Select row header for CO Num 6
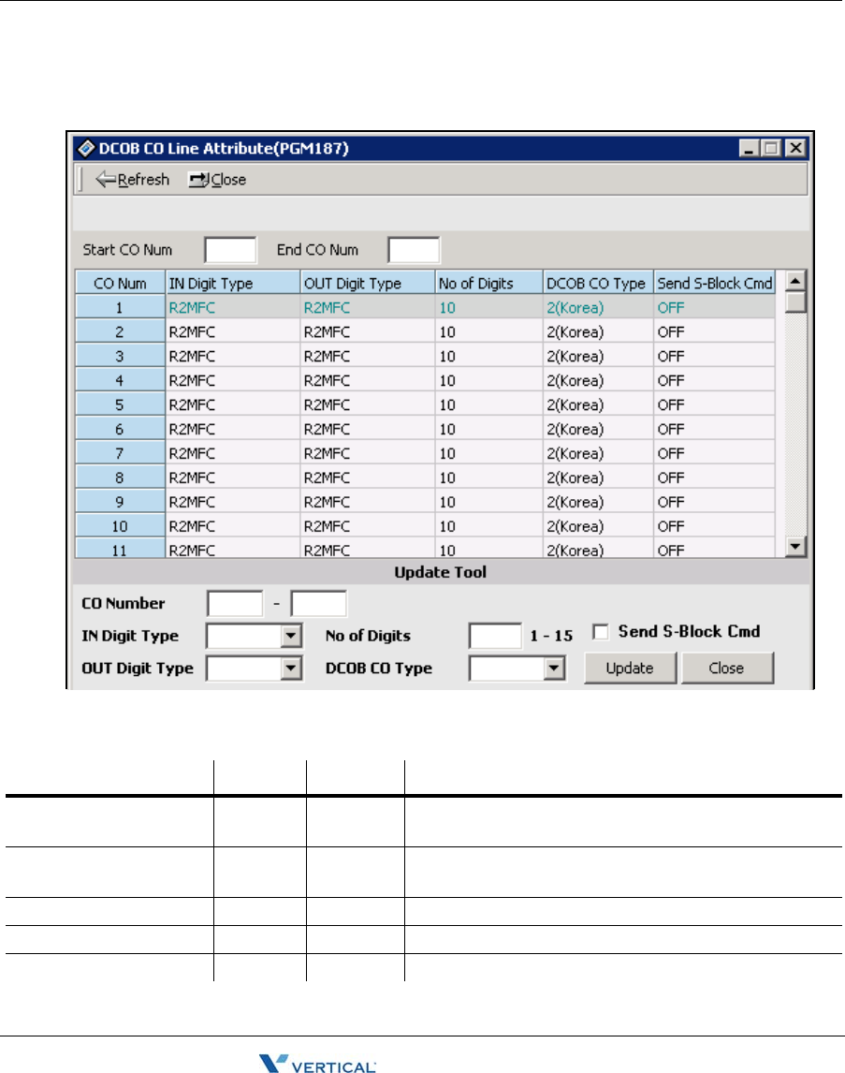The image size is (845, 1073). point(121,429)
